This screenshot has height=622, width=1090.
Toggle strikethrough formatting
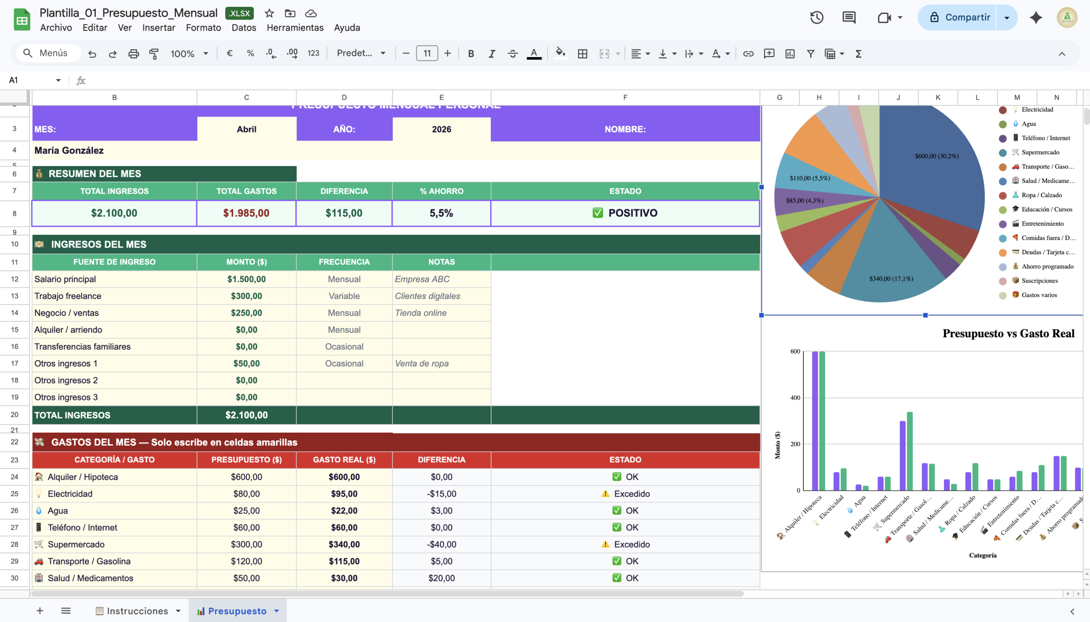pyautogui.click(x=513, y=54)
